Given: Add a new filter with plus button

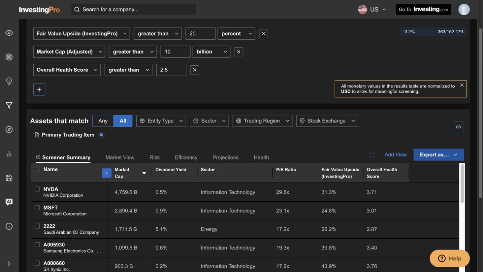Looking at the screenshot, I should tap(39, 89).
